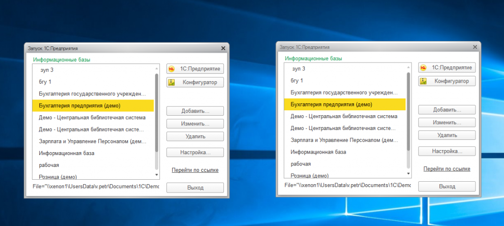Click Изменить… in the right window
This screenshot has height=226, width=504.
[447, 123]
